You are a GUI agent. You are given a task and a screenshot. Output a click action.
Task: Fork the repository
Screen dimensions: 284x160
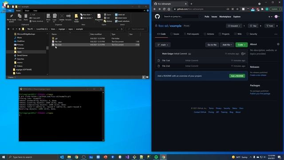(x=269, y=26)
